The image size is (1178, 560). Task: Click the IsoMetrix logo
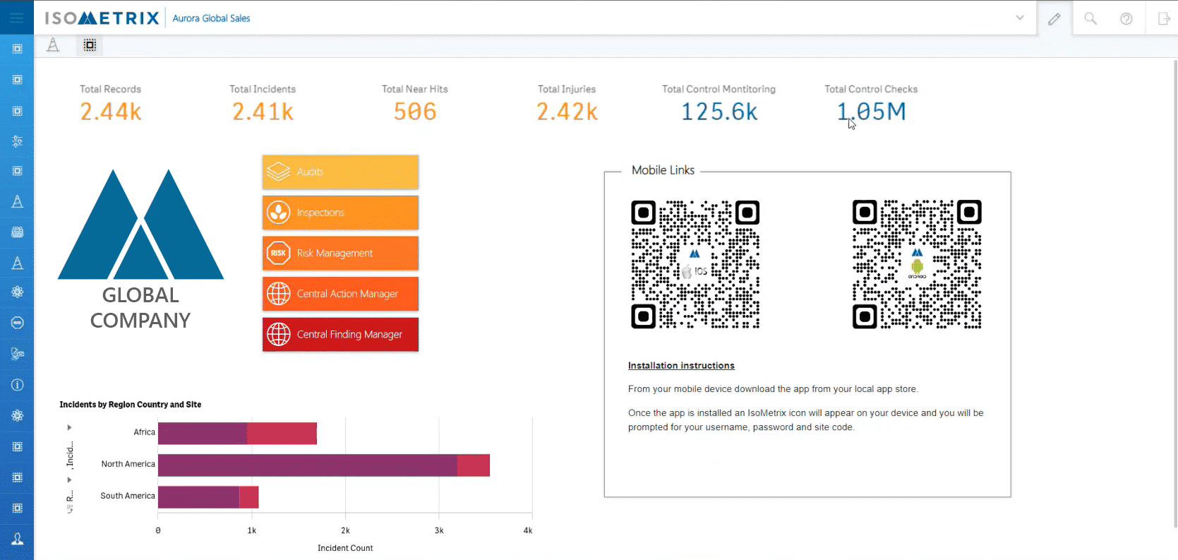102,18
